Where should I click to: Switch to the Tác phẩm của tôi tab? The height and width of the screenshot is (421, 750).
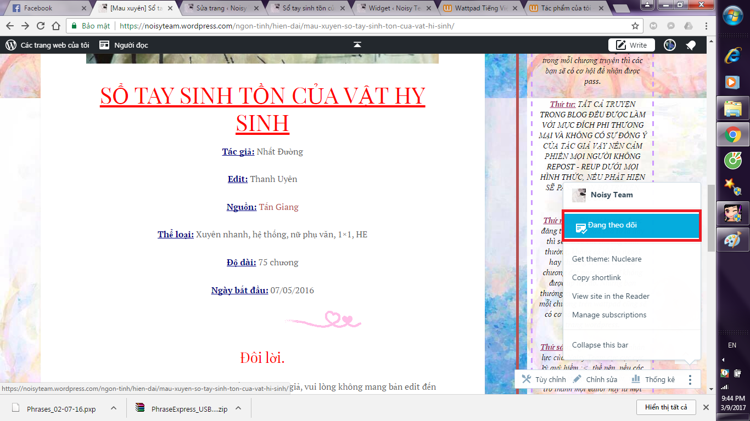point(567,8)
